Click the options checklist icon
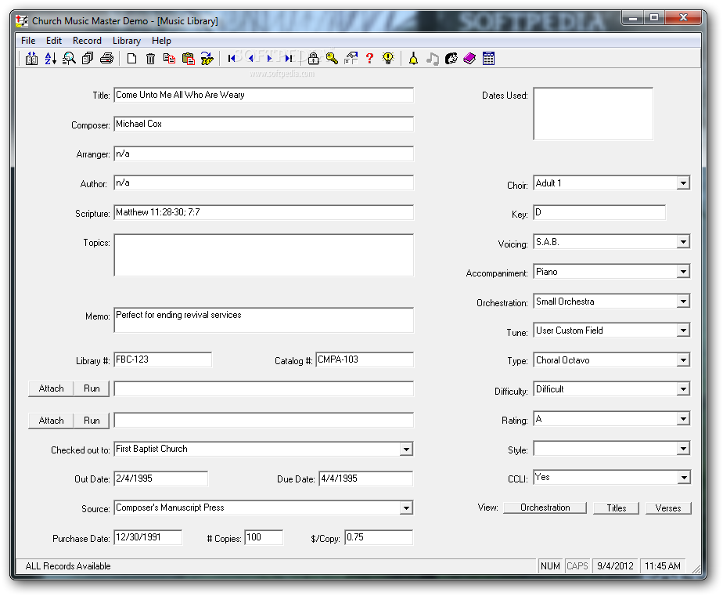Image resolution: width=723 pixels, height=596 pixels. [351, 59]
